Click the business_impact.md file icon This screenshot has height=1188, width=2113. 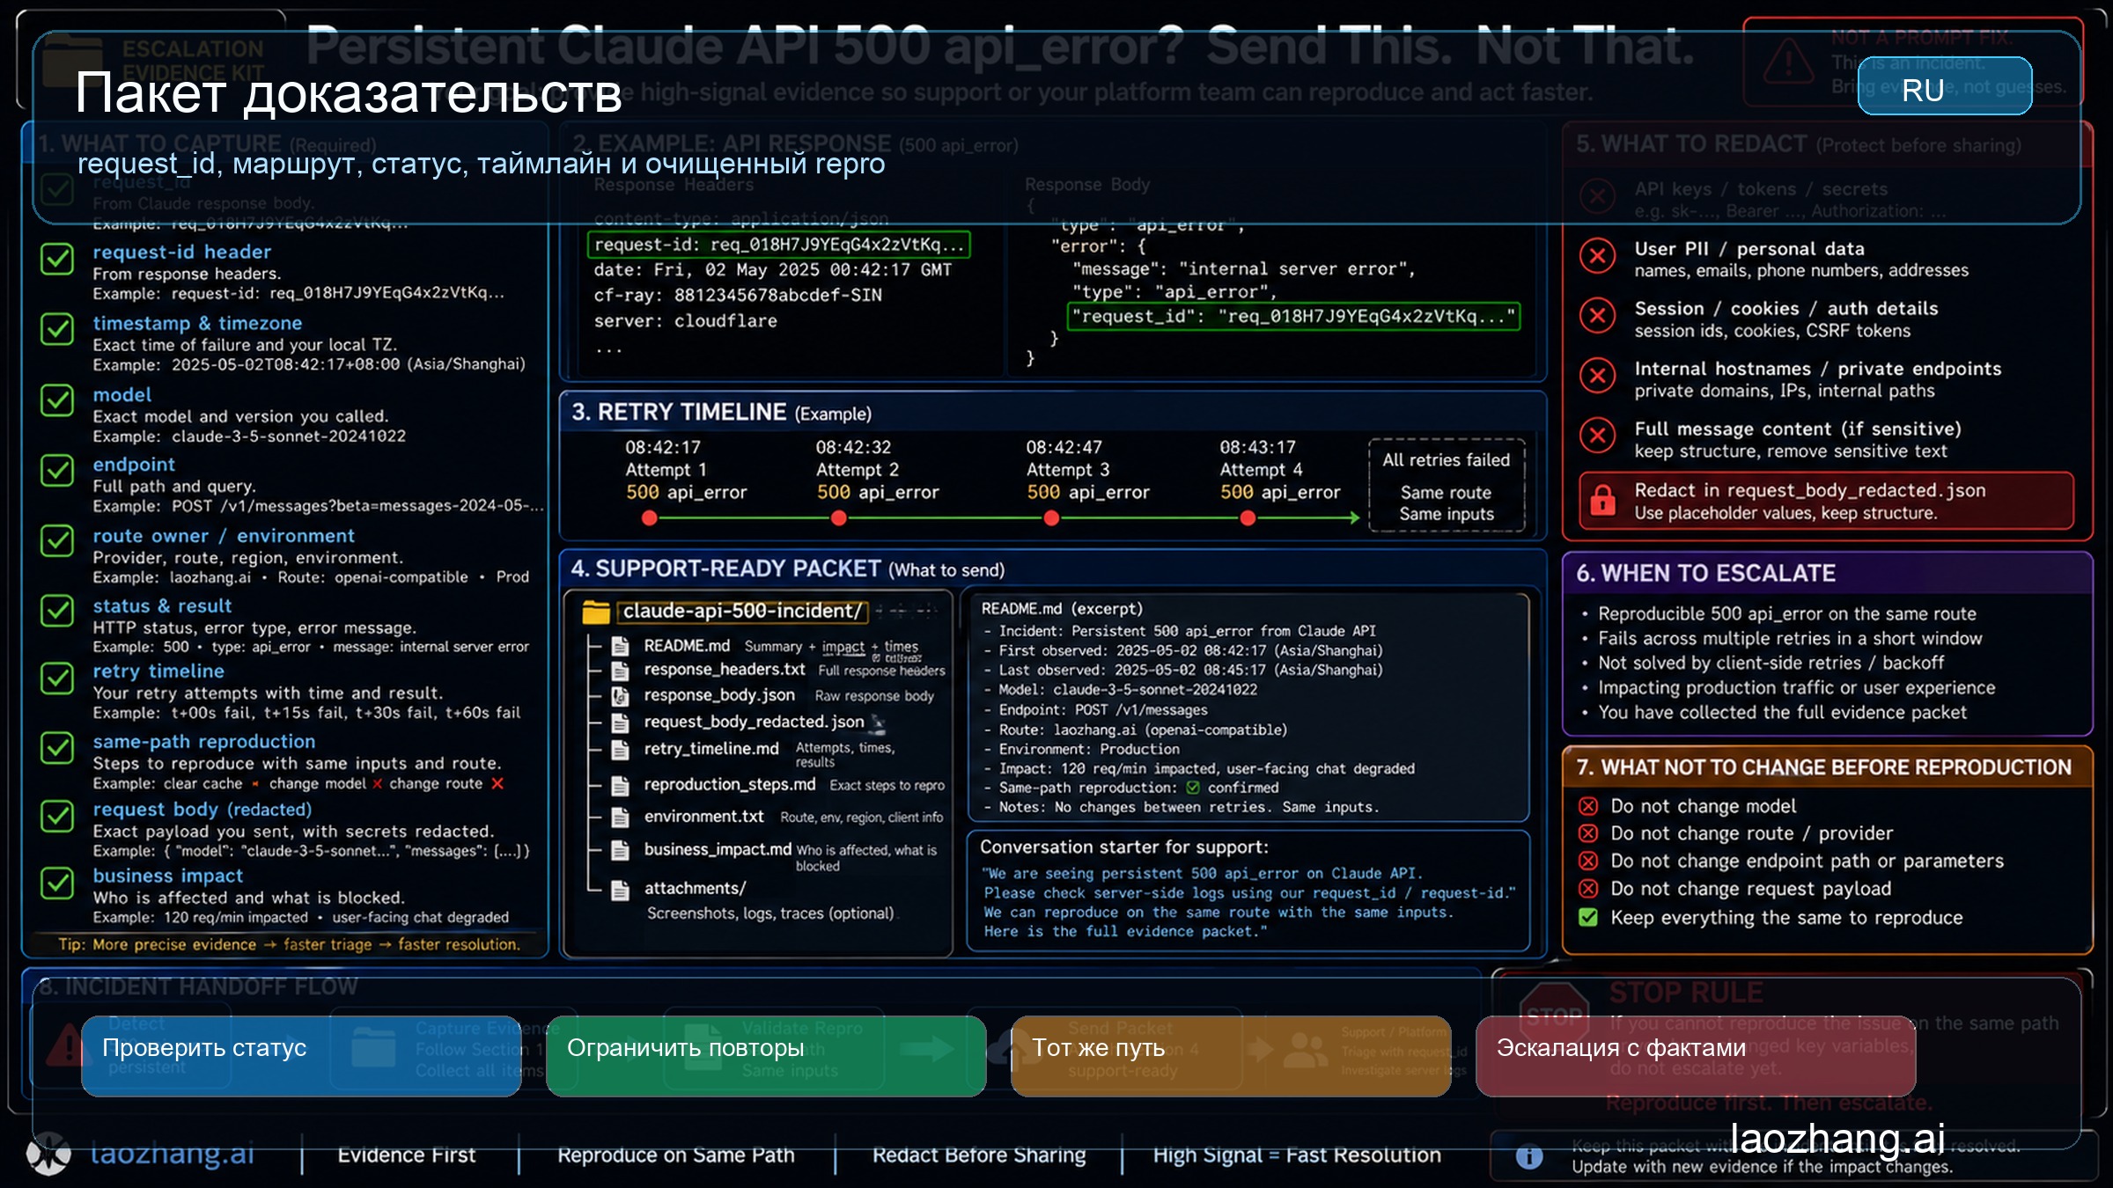tap(621, 850)
